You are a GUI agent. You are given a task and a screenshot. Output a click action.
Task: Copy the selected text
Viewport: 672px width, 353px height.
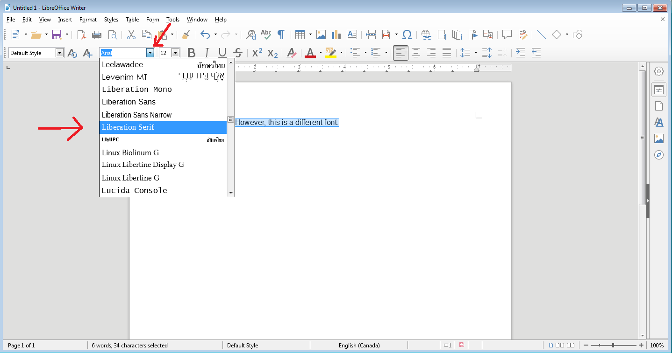coord(147,35)
